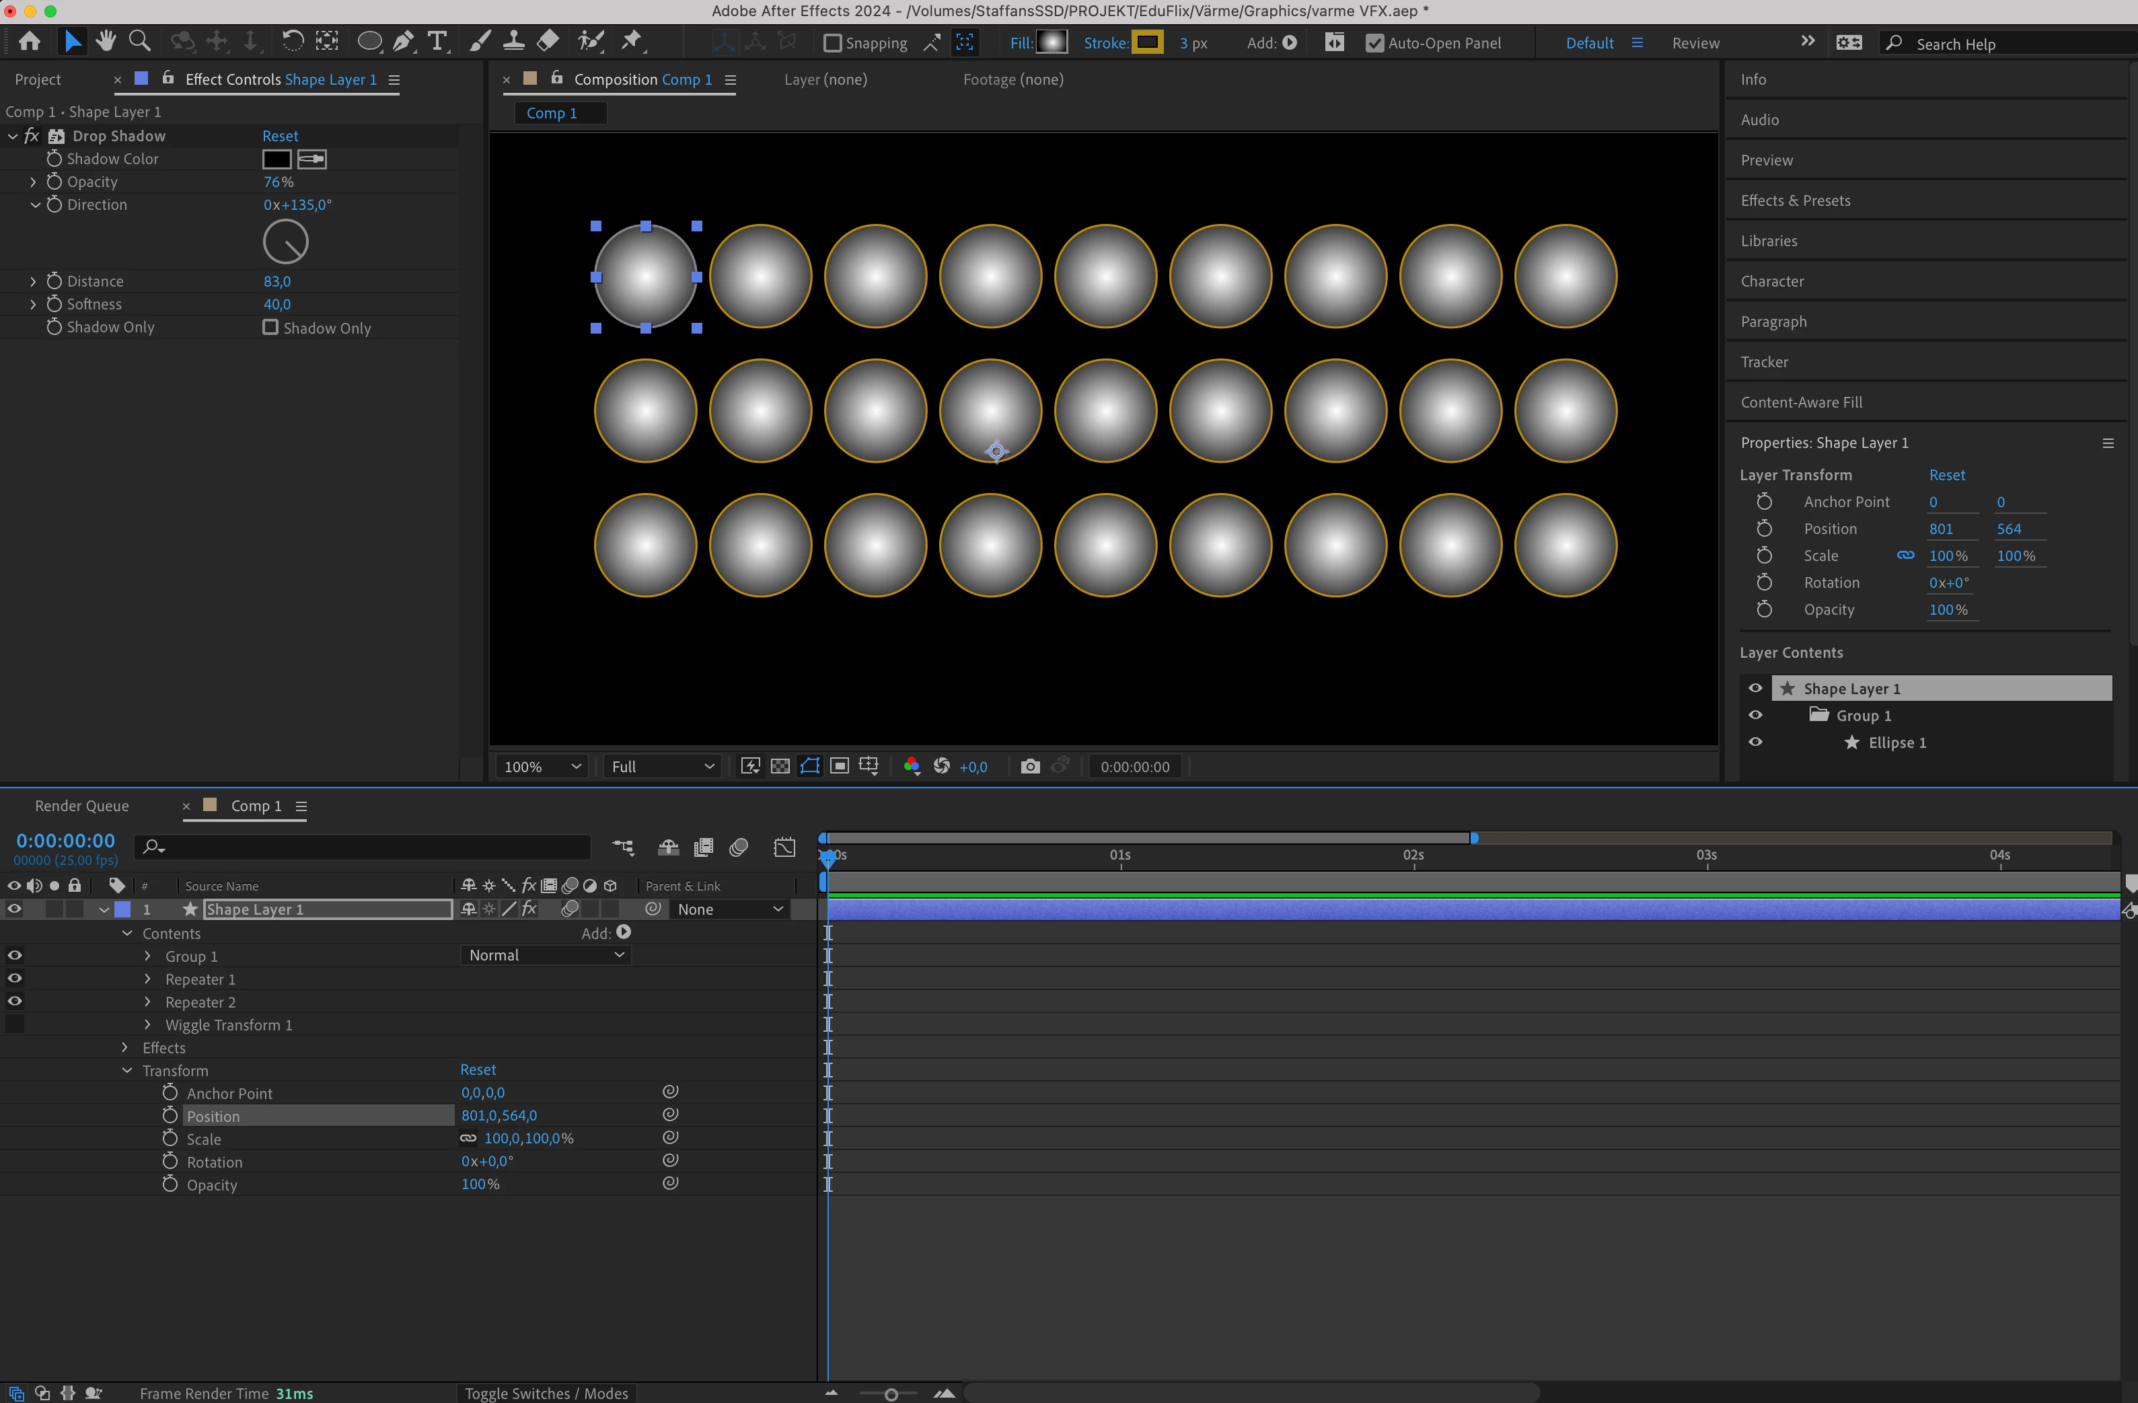This screenshot has width=2138, height=1403.
Task: Click Toggle Switches / Modes button
Action: [x=546, y=1393]
